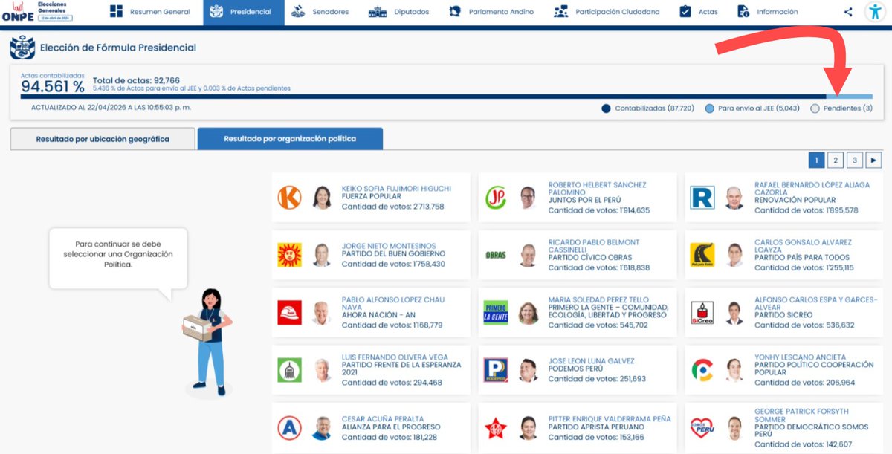Select candidate Keiko Sofia Fujimori Higuchi
Viewport: 892px width, 454px height.
point(371,198)
